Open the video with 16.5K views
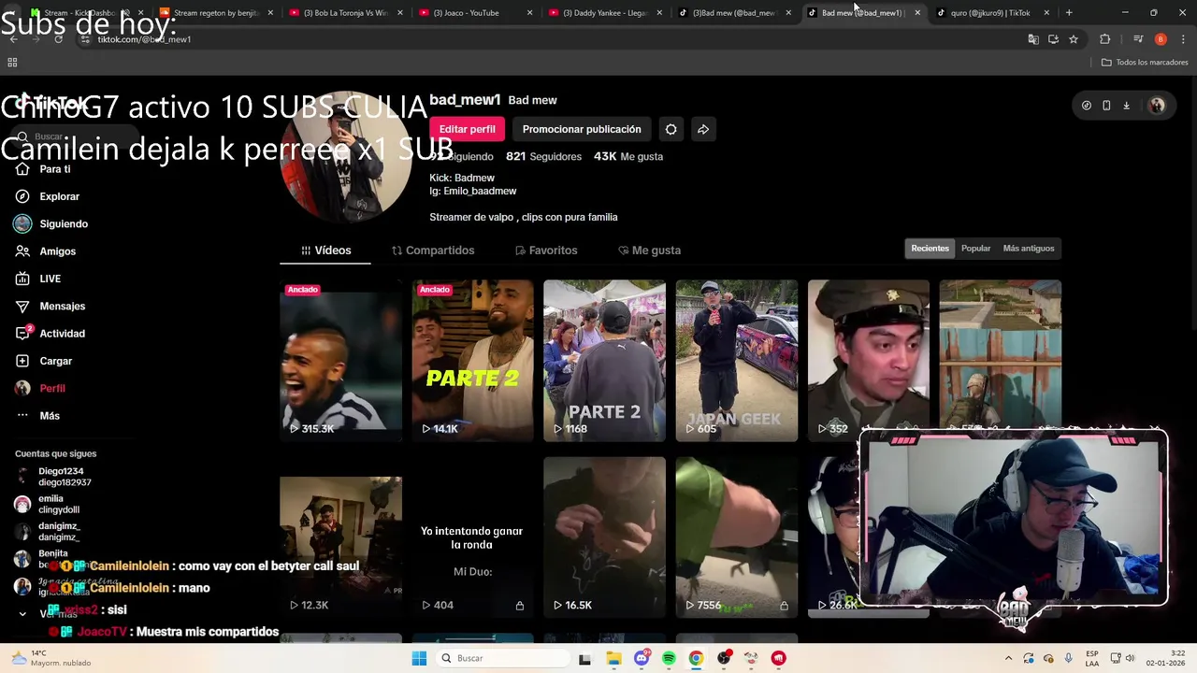This screenshot has width=1197, height=673. [x=604, y=537]
